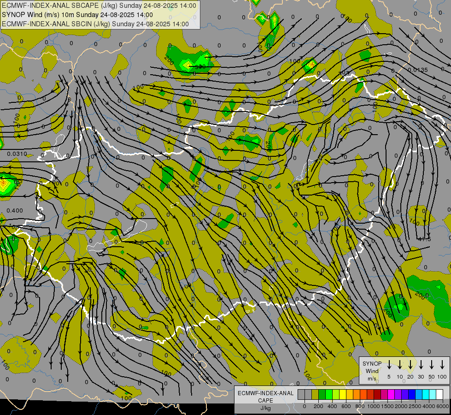The image size is (451, 415).
Task: Pick the olive swatch in the CAPE color scale
Action: click(x=315, y=394)
